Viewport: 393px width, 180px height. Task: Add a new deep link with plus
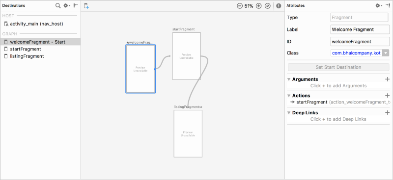387,113
